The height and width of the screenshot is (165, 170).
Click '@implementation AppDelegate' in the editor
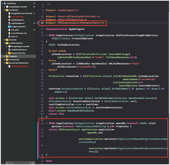[x=65, y=29]
